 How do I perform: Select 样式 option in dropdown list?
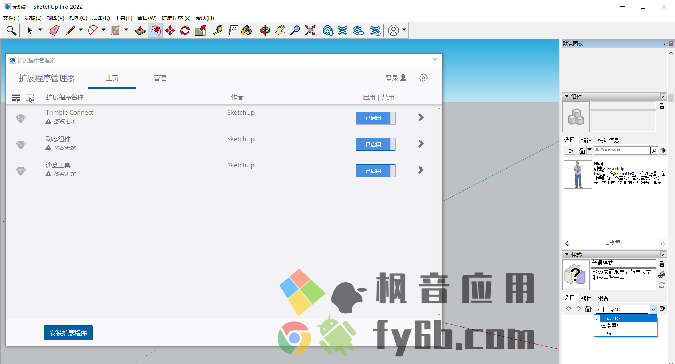pos(626,332)
